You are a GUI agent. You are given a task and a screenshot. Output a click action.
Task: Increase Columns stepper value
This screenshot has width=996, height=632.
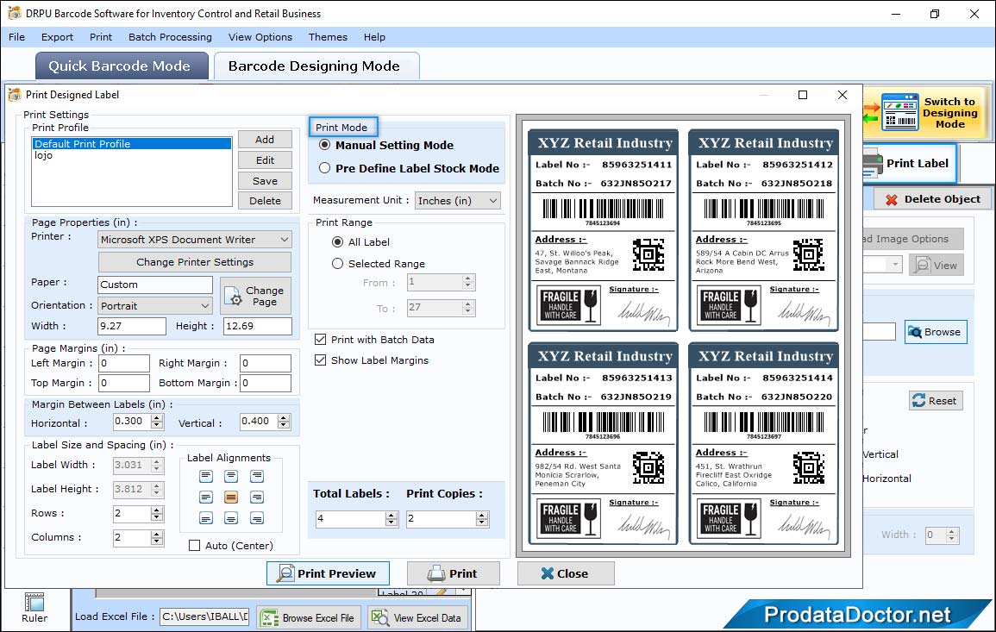(157, 535)
